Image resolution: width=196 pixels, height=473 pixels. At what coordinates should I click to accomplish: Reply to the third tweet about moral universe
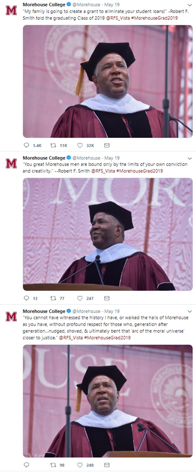tap(27, 465)
